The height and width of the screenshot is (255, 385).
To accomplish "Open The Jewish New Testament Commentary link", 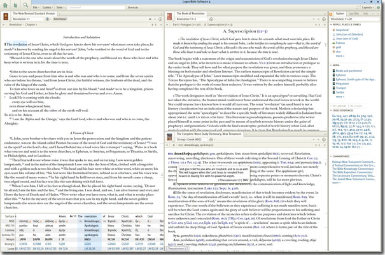I will (x=354, y=179).
